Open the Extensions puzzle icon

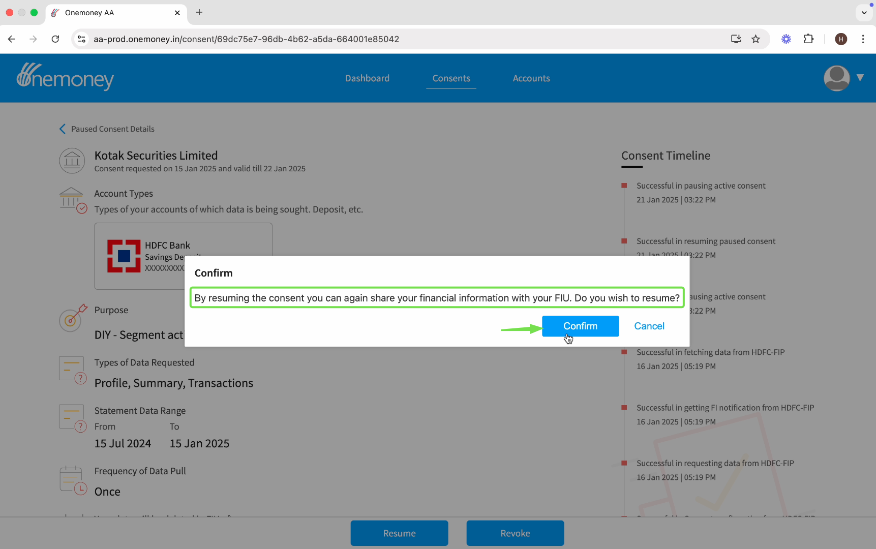click(808, 39)
